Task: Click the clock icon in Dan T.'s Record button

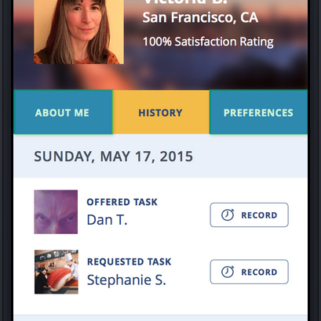Action: 228,215
